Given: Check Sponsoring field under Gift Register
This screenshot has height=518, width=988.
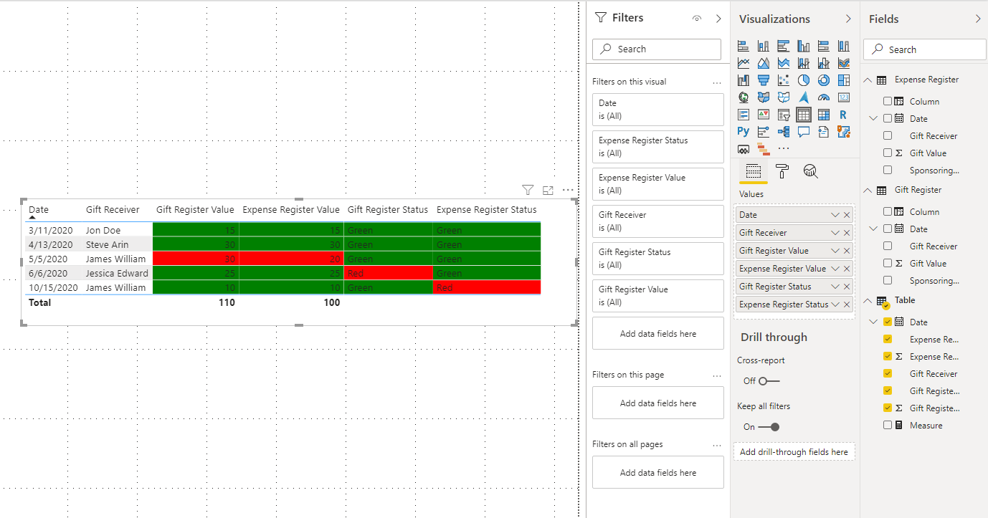Looking at the screenshot, I should click(888, 281).
